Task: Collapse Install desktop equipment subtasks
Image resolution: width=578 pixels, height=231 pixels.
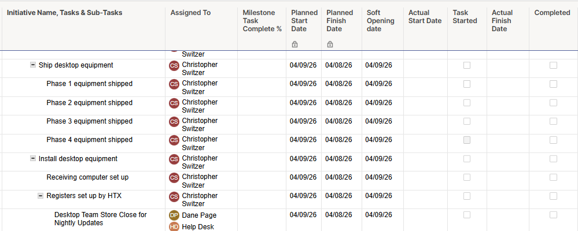Action: (33, 159)
